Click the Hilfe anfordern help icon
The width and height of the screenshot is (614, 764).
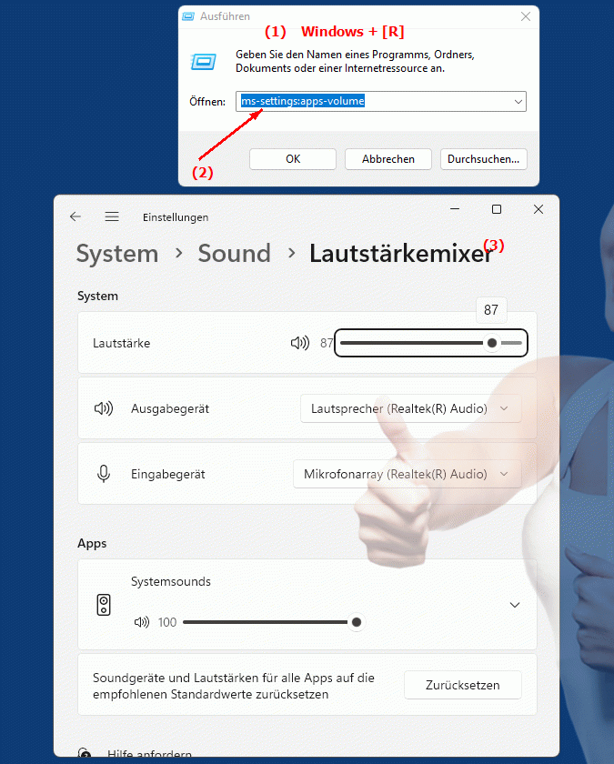click(85, 754)
